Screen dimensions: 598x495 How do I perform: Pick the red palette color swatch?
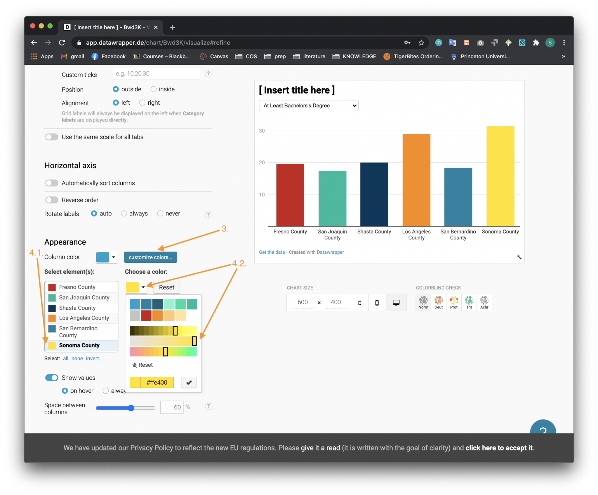[146, 315]
